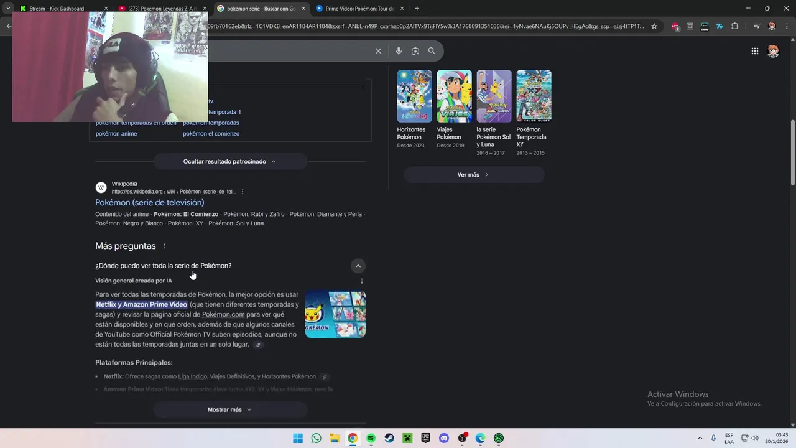
Task: Click the pokémon temporadas en orden link
Action: click(136, 123)
